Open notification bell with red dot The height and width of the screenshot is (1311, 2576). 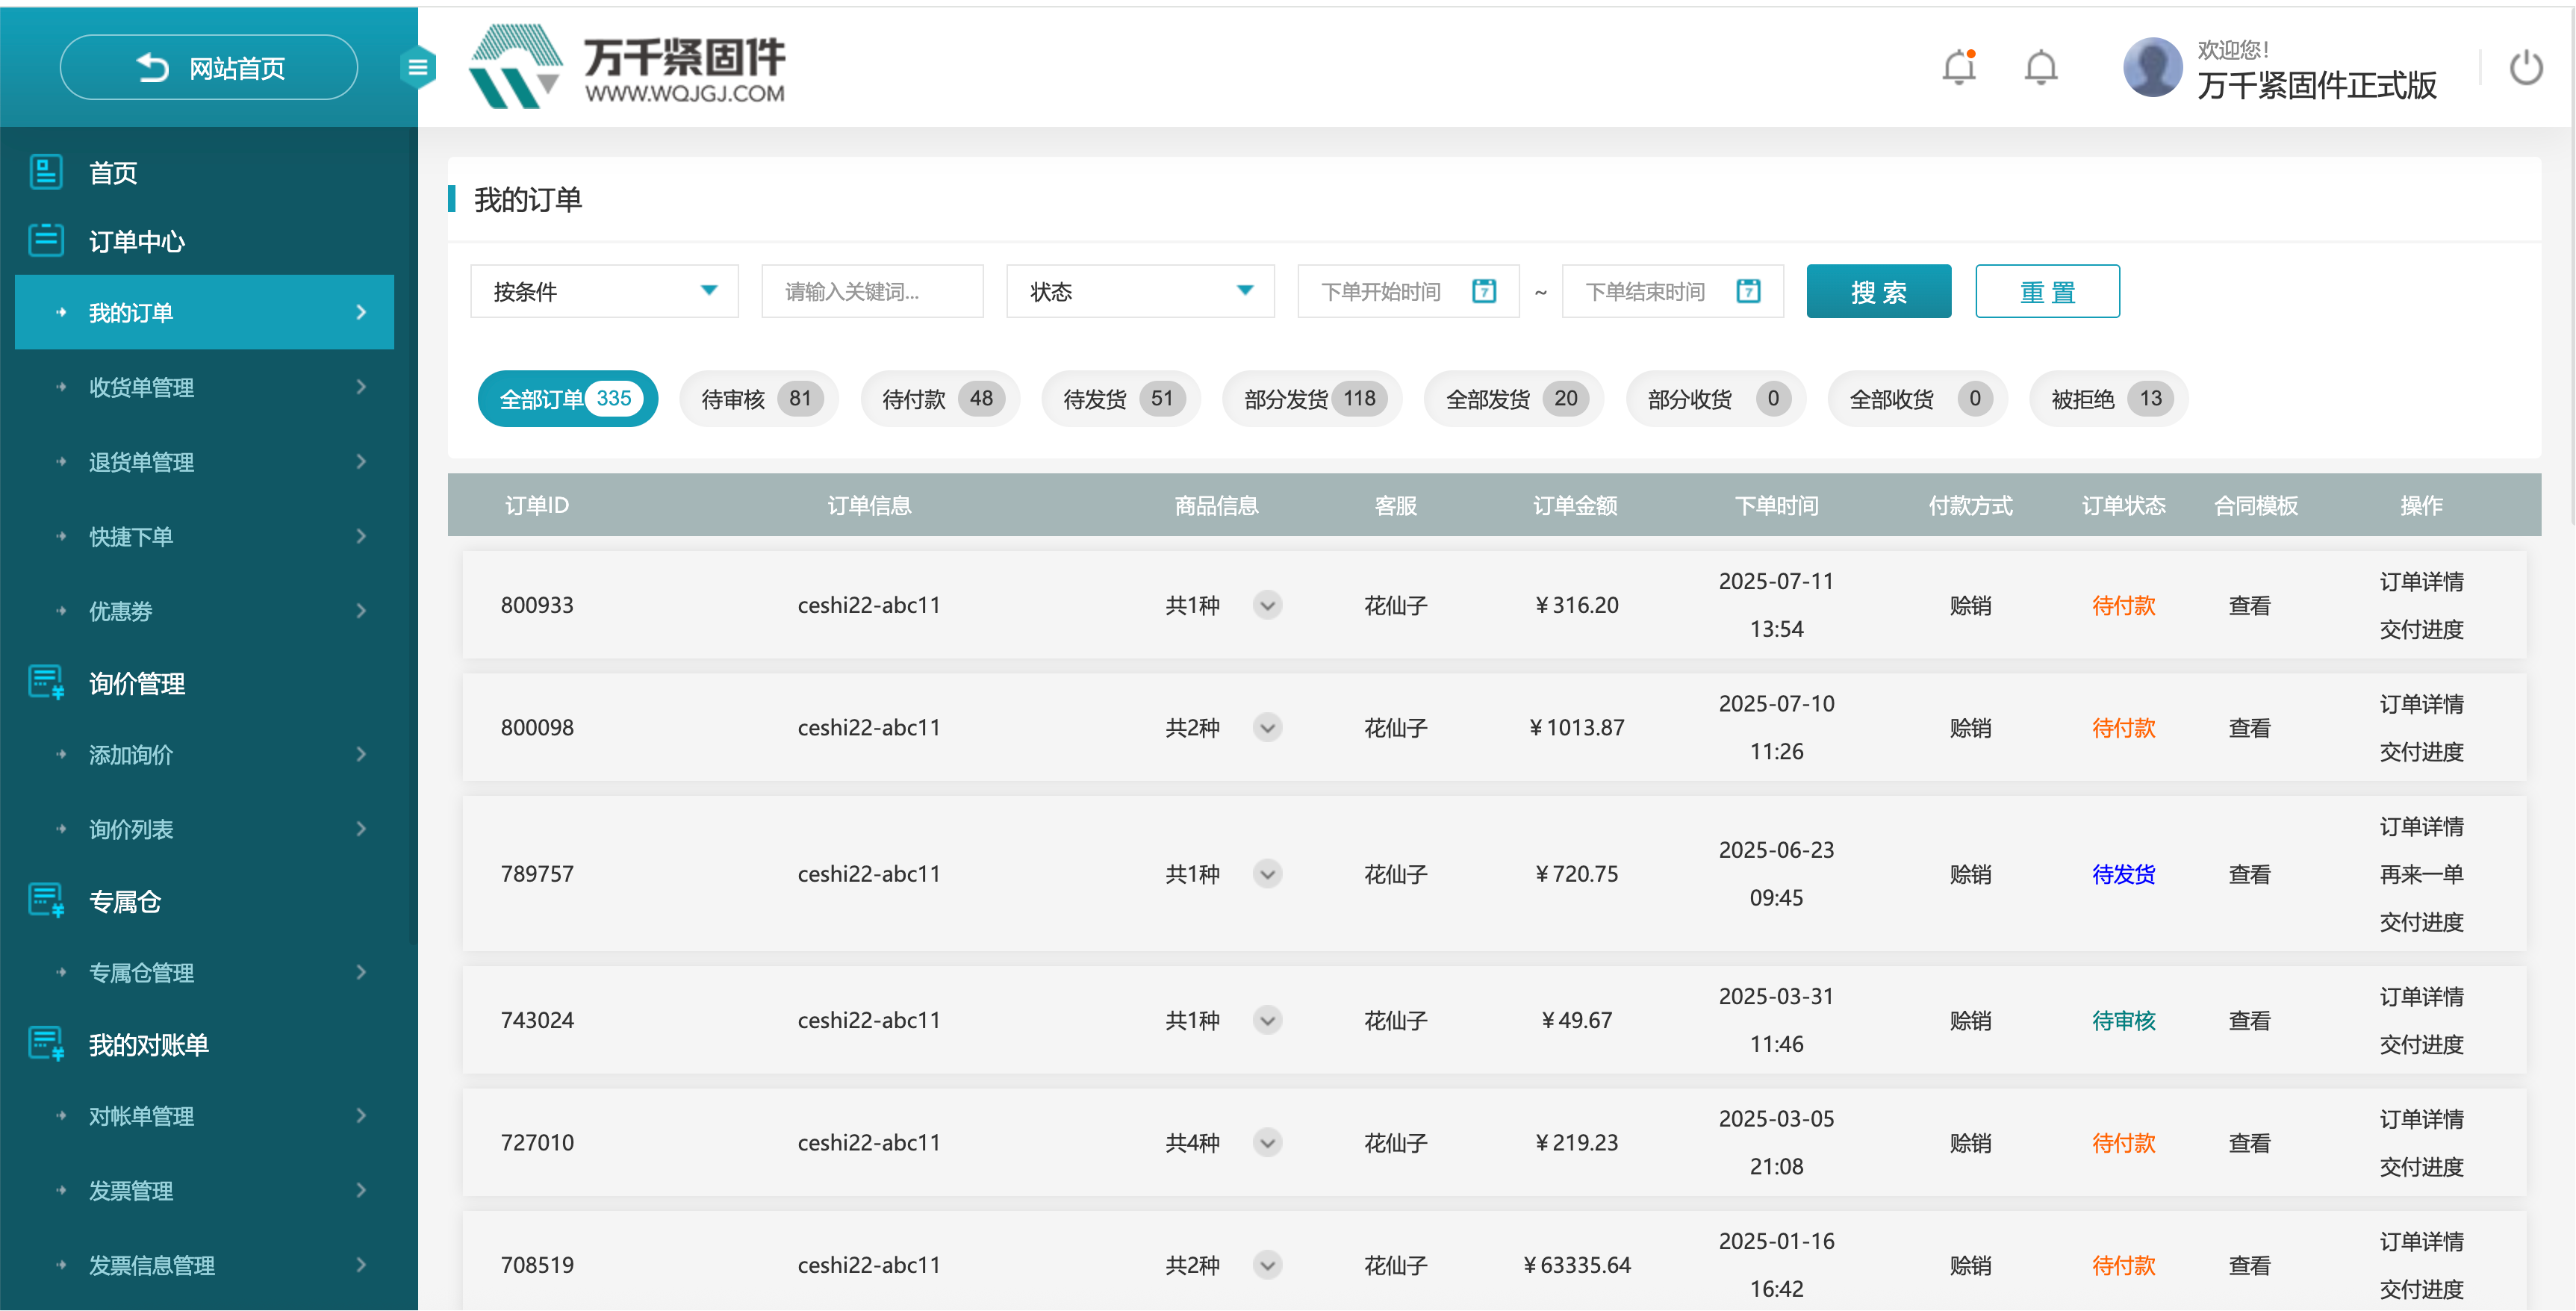(x=1959, y=68)
